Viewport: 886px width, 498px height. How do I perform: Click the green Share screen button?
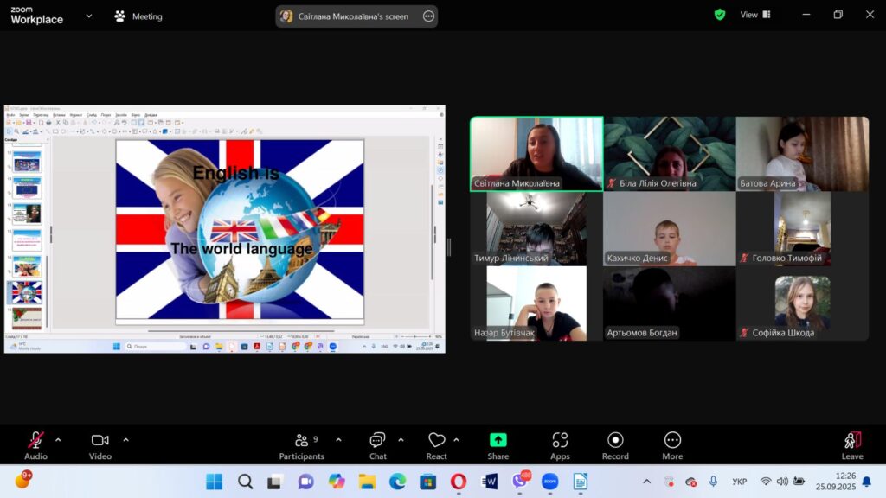point(498,445)
